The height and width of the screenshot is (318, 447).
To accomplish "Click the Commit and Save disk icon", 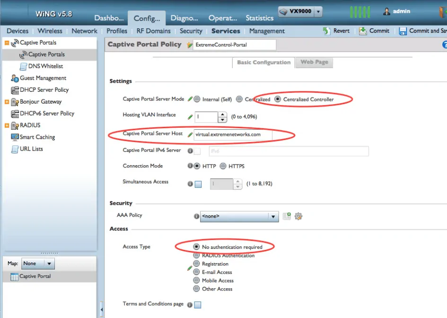I will [x=403, y=31].
